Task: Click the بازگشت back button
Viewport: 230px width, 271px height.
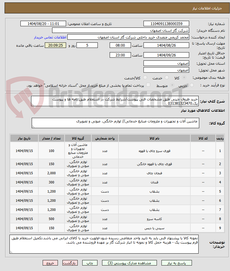Action: pyautogui.click(x=70, y=263)
